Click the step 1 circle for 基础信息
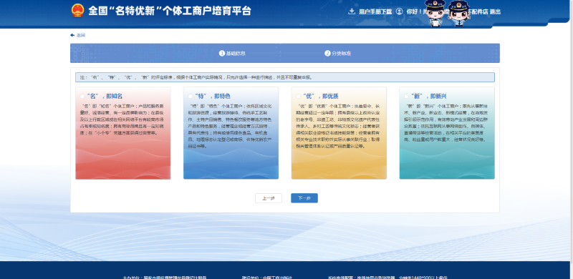The image size is (573, 279). (222, 54)
